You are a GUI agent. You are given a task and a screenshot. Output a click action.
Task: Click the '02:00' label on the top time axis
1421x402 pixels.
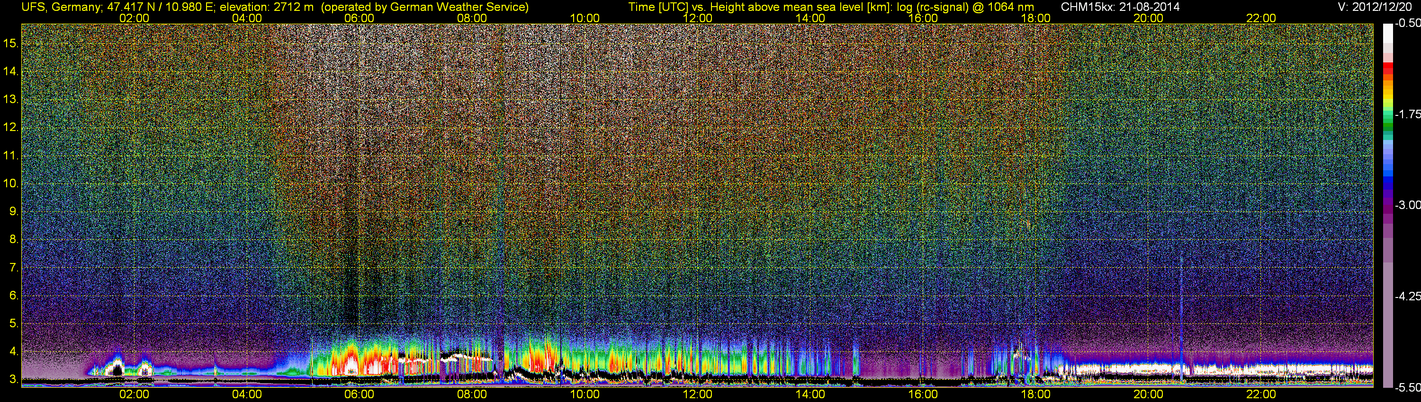click(134, 18)
